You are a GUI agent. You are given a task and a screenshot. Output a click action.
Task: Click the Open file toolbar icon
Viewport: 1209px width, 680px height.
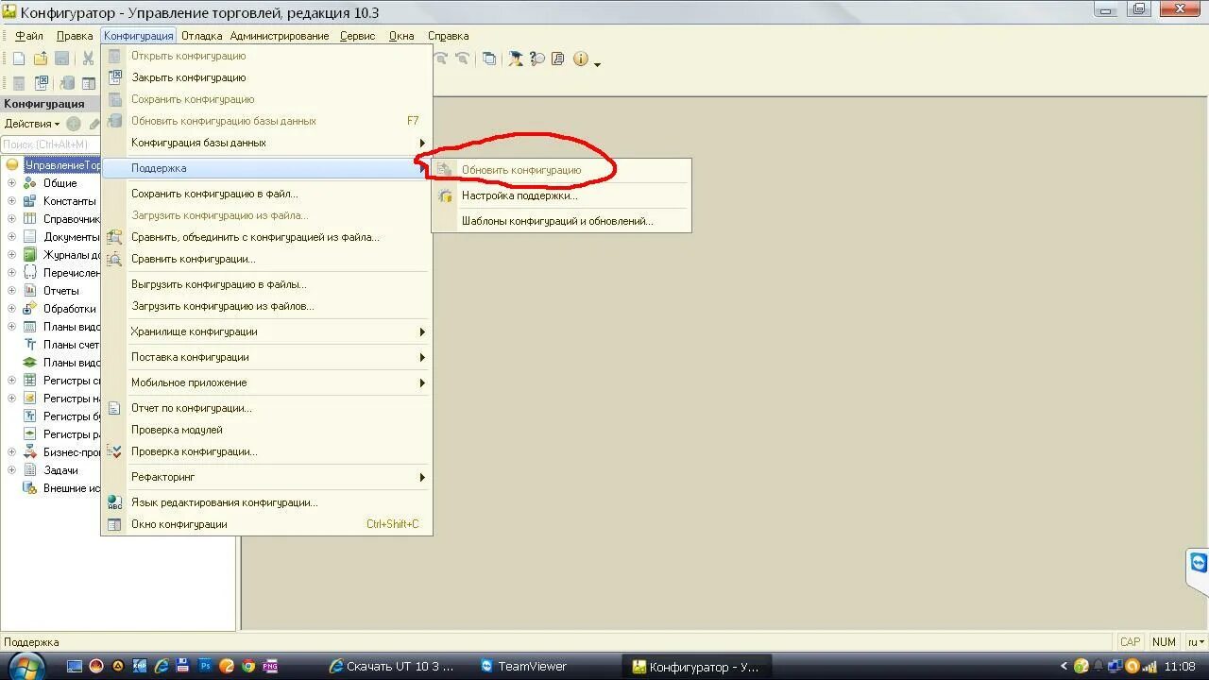click(x=41, y=59)
